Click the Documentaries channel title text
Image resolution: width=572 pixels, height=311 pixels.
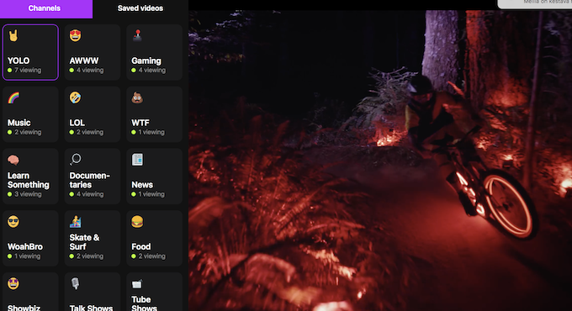(90, 180)
